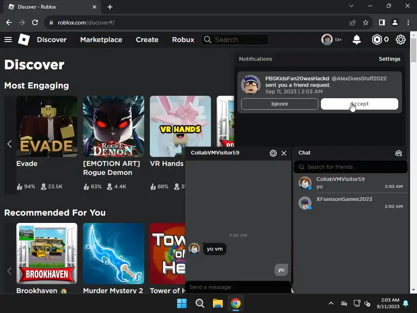This screenshot has height=313, width=417.
Task: Open the Chrome tab search chevron
Action: 351,6
